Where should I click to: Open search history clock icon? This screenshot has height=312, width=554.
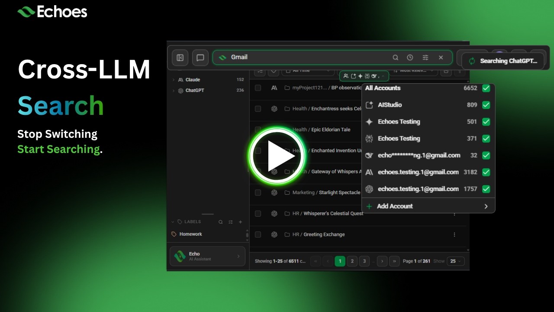[410, 57]
